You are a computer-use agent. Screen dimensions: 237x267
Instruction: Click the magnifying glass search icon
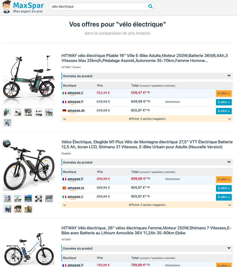pos(150,6)
